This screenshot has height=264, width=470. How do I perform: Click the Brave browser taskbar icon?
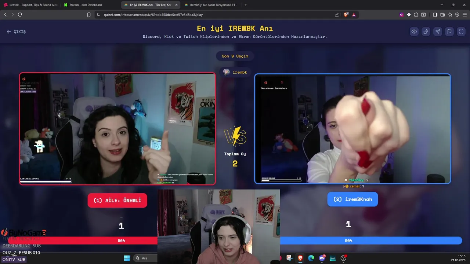coord(300,258)
